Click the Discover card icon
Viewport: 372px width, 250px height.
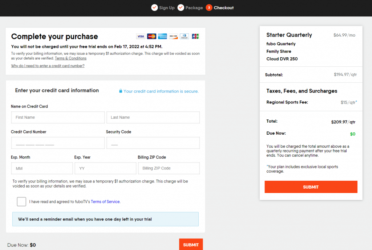[x=173, y=36]
